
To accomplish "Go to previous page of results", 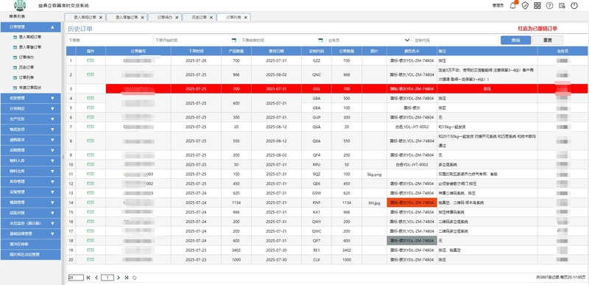I will click(x=96, y=278).
